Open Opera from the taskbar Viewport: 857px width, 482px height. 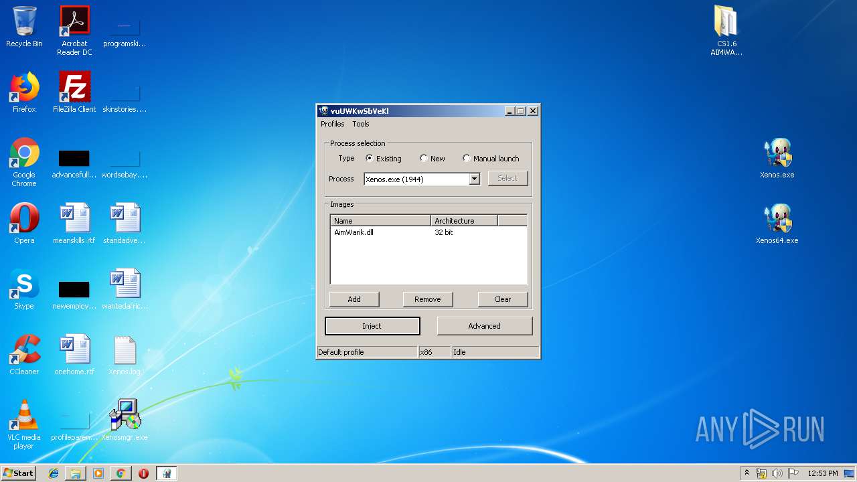(143, 473)
